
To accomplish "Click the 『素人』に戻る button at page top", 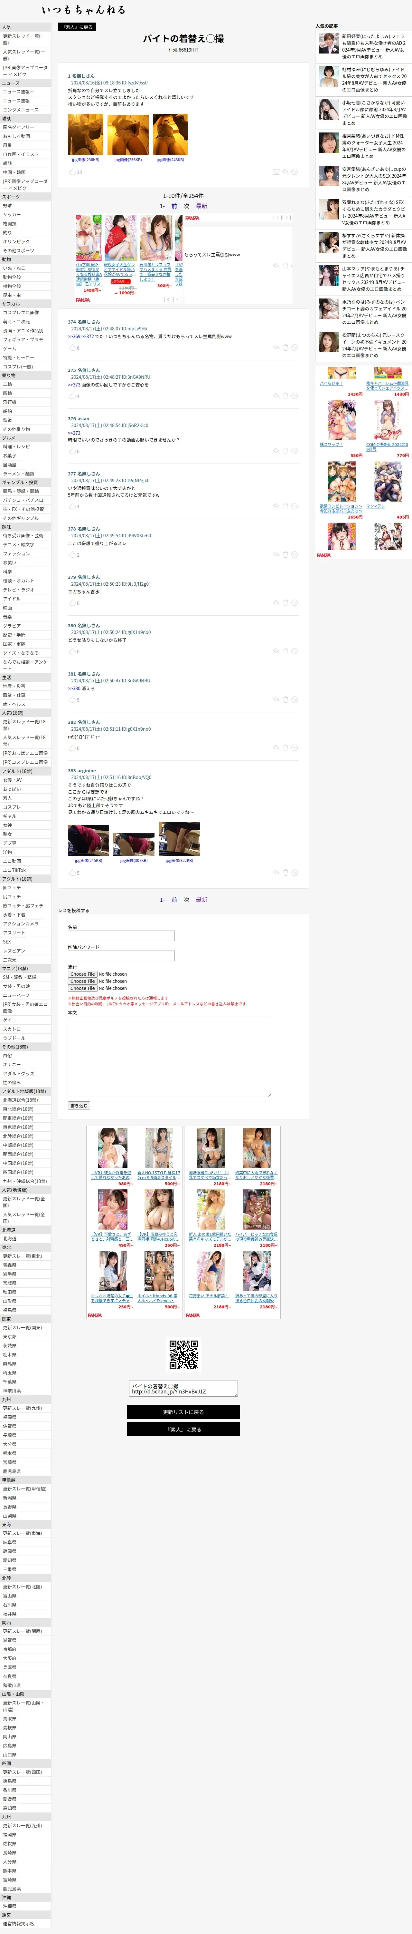I will (77, 26).
